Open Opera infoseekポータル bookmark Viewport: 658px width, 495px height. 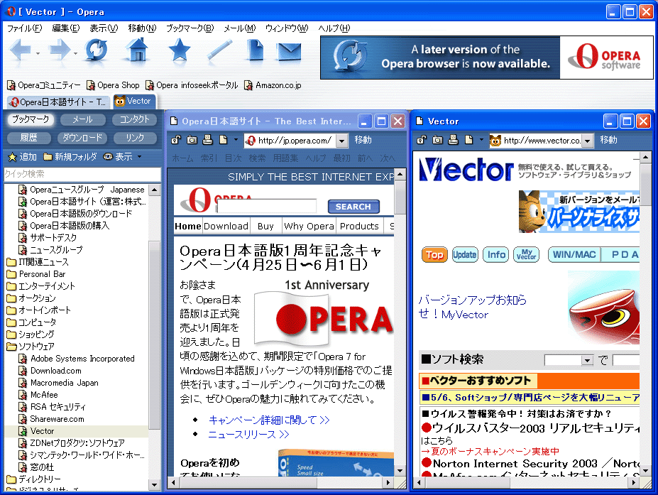[x=192, y=85]
